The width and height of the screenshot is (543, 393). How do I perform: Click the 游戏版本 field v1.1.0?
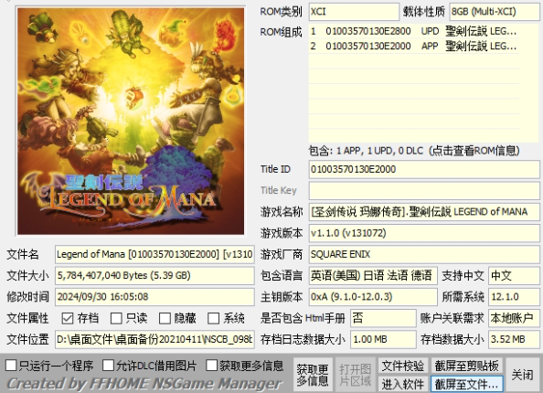424,233
